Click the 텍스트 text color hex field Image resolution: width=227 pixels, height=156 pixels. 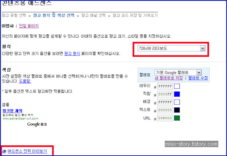point(165,110)
